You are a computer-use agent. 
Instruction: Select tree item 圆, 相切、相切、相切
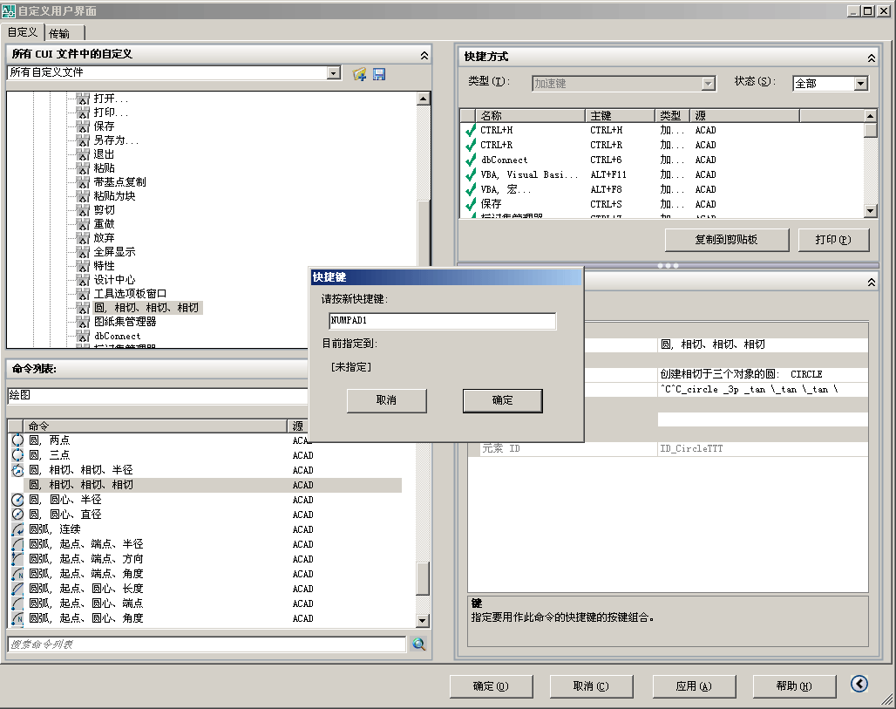[x=146, y=308]
